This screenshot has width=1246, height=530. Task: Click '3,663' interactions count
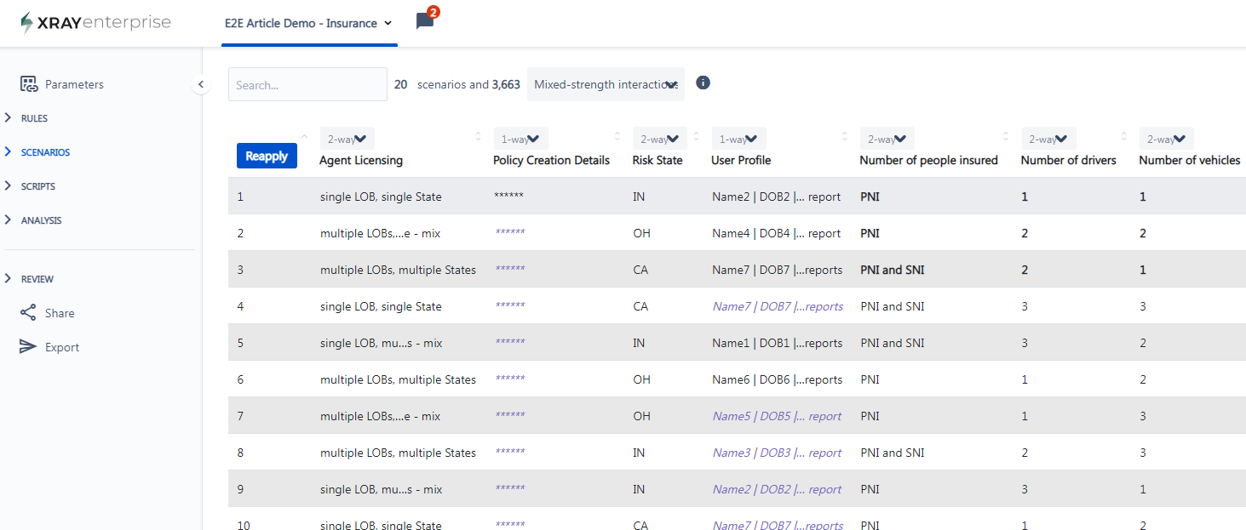pyautogui.click(x=506, y=84)
